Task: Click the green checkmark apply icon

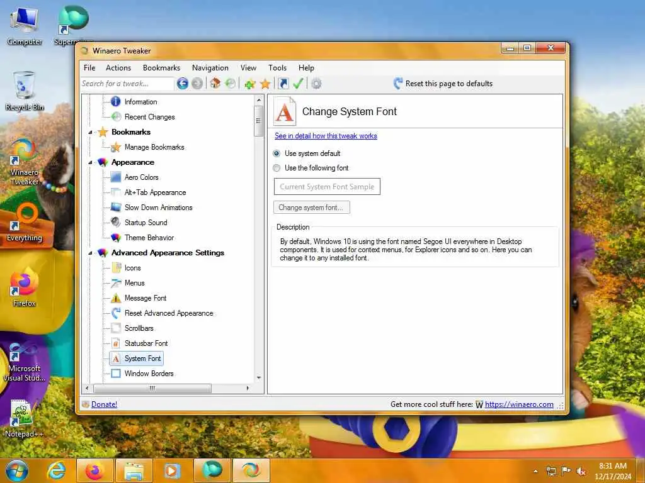Action: (x=298, y=84)
